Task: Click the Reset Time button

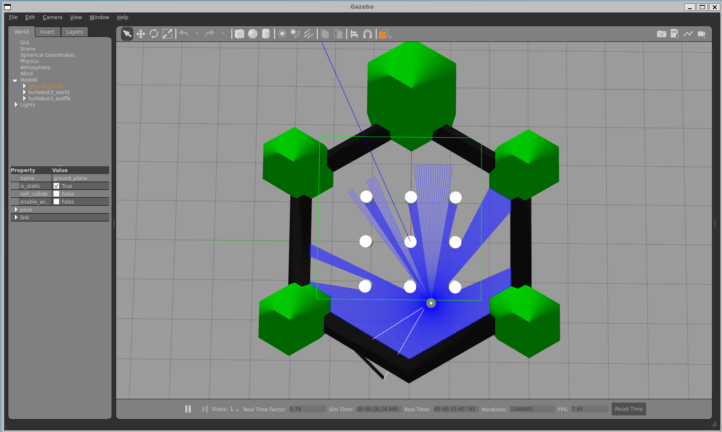Action: (x=629, y=409)
